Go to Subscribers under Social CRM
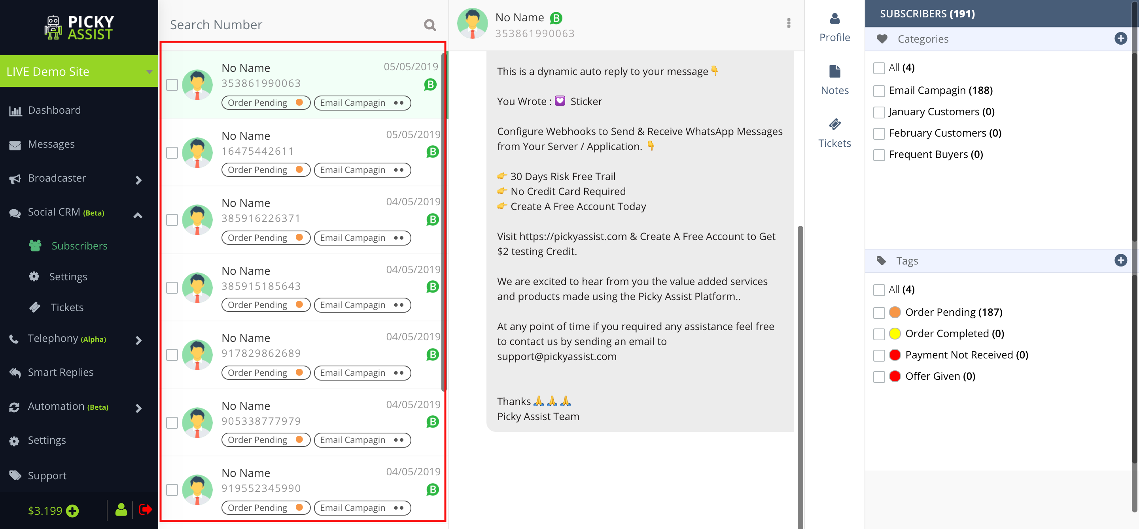Viewport: 1139px width, 529px height. point(79,246)
